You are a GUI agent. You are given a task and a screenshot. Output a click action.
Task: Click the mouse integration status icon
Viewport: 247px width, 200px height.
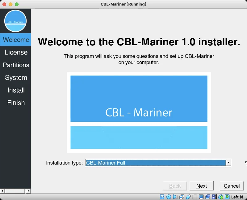pyautogui.click(x=221, y=197)
